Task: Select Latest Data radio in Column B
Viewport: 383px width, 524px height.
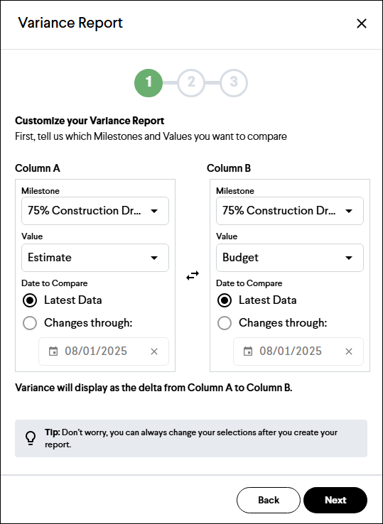Action: coord(225,300)
